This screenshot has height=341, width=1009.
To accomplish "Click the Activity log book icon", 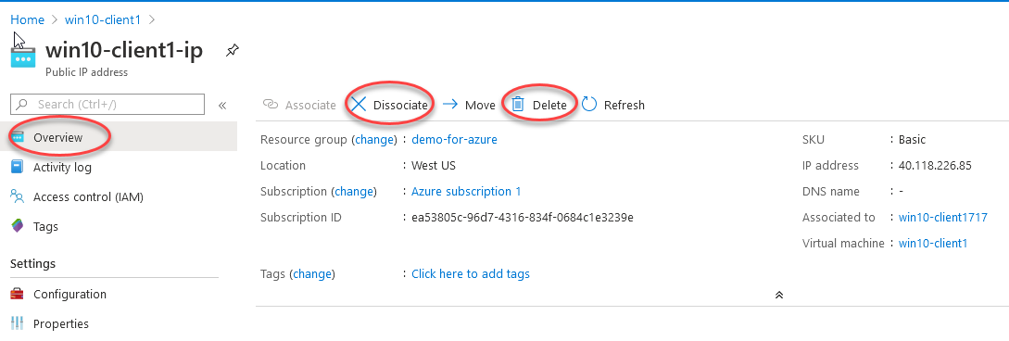I will click(x=18, y=168).
